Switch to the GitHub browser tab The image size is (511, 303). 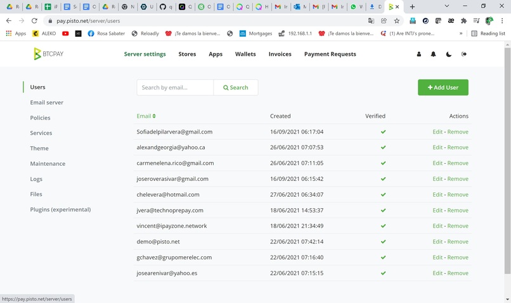(x=166, y=6)
